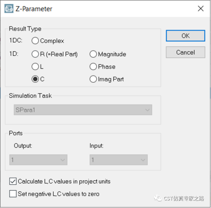
Task: Open the SPara1 simulation task dropdown
Action: (x=83, y=110)
